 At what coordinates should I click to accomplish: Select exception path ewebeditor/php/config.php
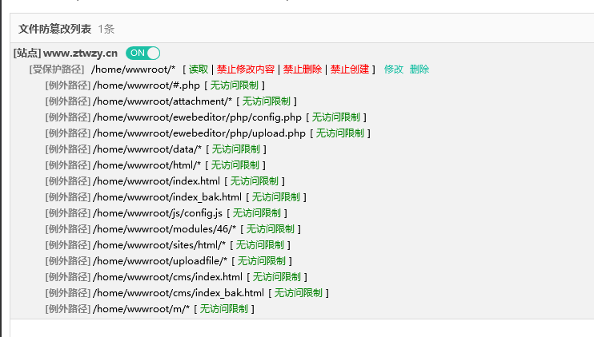click(197, 117)
